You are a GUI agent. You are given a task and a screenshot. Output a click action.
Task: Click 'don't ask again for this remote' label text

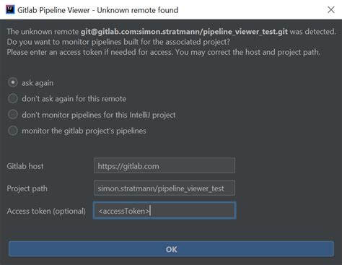point(74,99)
